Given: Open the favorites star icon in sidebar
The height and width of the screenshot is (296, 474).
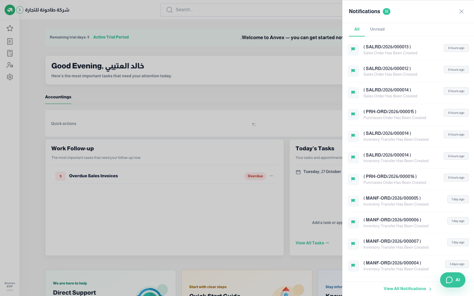Looking at the screenshot, I should click(x=10, y=28).
